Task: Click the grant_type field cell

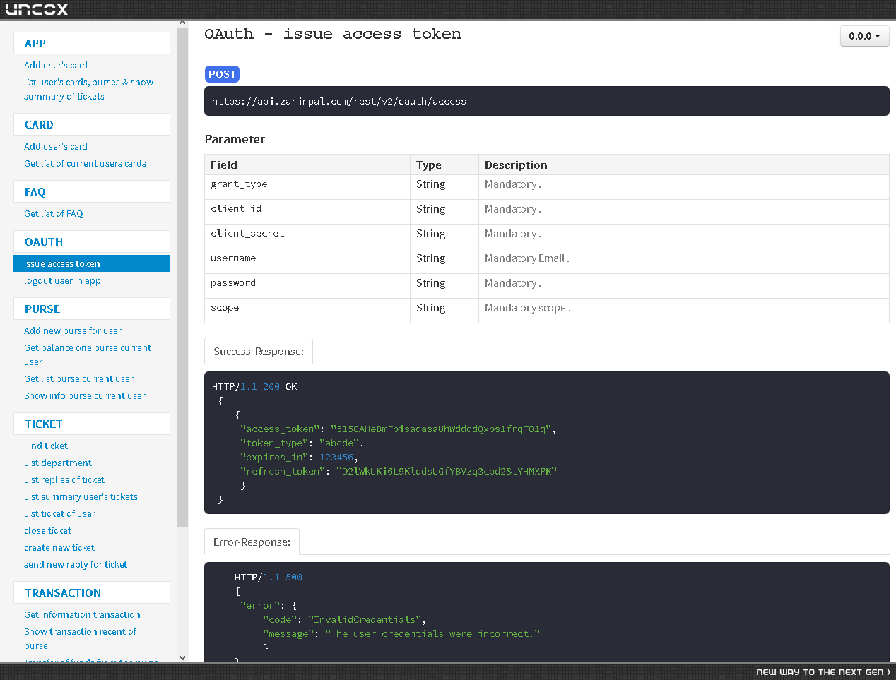Action: [x=307, y=187]
